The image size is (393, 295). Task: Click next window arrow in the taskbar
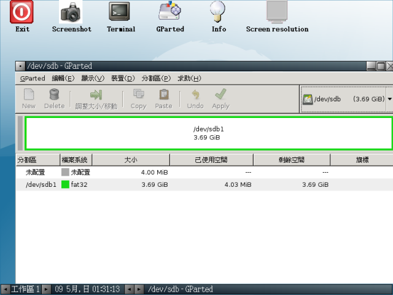(x=139, y=289)
